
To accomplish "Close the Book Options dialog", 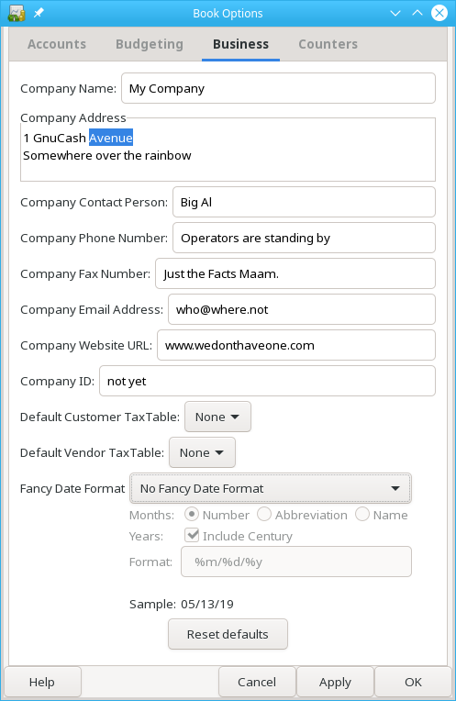I will point(439,13).
